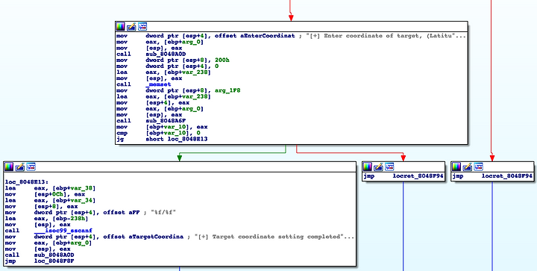Follow the jmp loc_8048F8F target
Screen dimensions: 537x271
tap(54, 262)
